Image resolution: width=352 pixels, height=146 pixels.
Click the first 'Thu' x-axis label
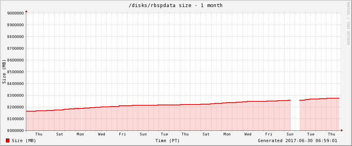tap(38, 134)
